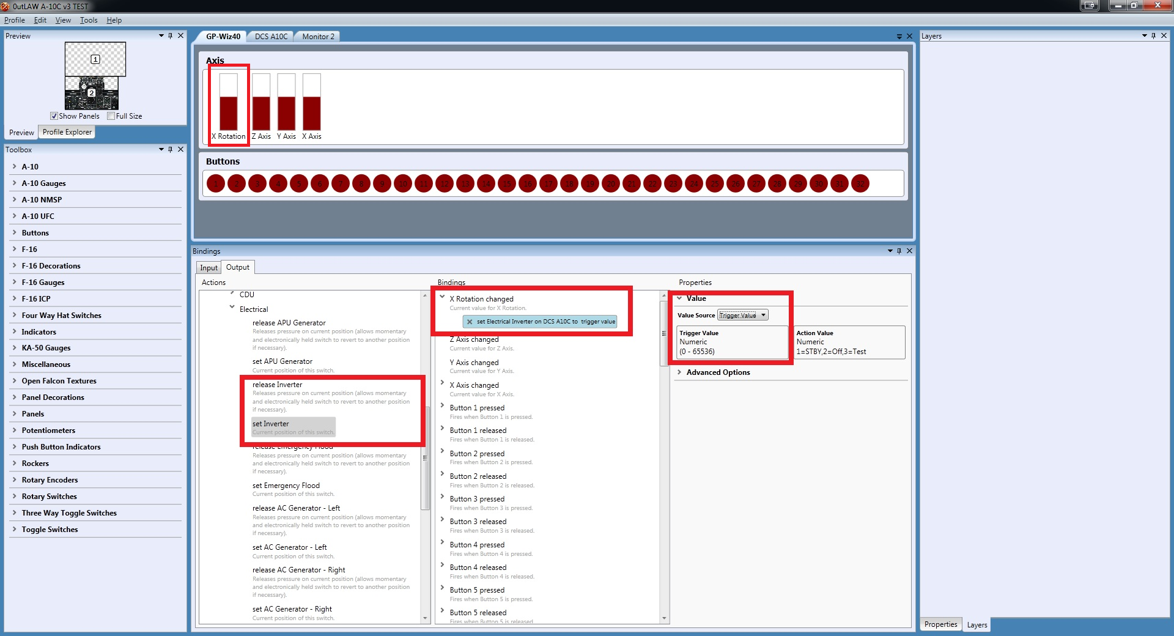Click button indicator number 16
The height and width of the screenshot is (636, 1174).
[x=528, y=183]
